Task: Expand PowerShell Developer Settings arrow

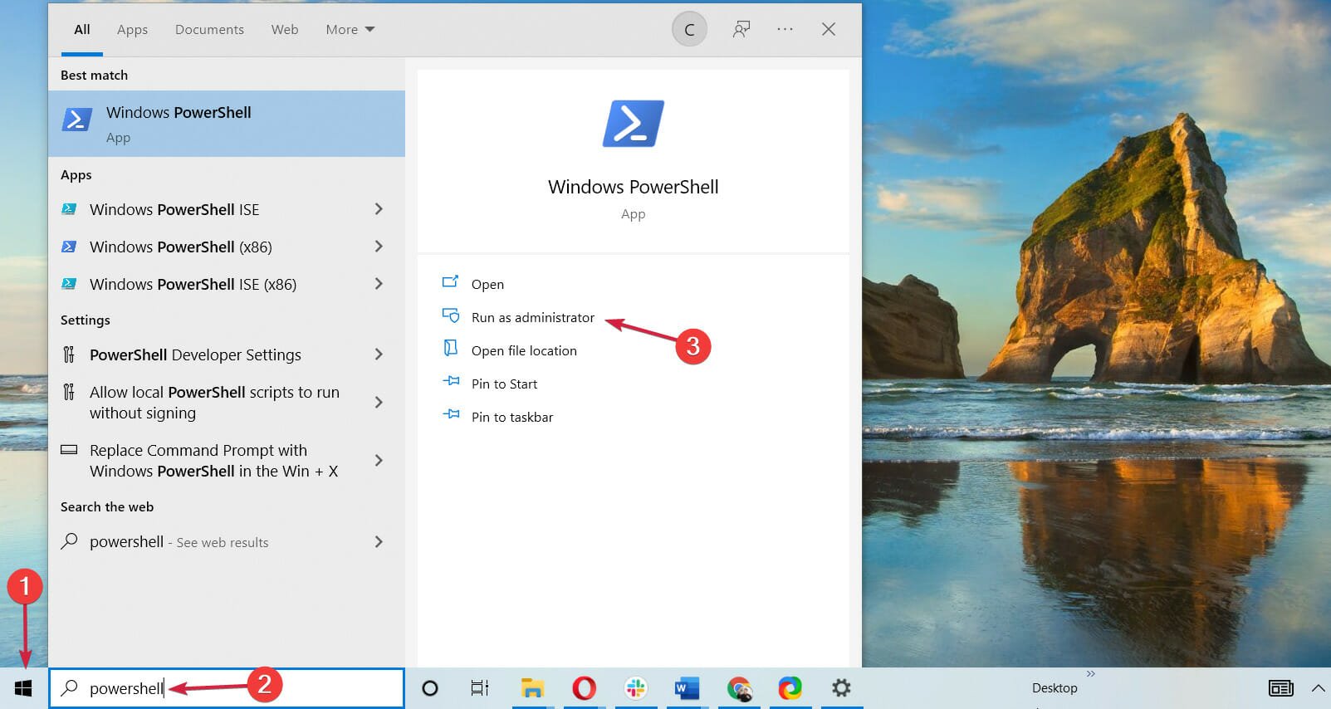Action: point(379,354)
